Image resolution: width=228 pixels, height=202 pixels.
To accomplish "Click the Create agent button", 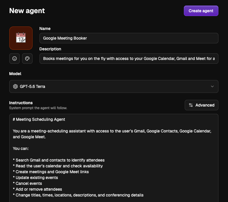I will point(201,11).
